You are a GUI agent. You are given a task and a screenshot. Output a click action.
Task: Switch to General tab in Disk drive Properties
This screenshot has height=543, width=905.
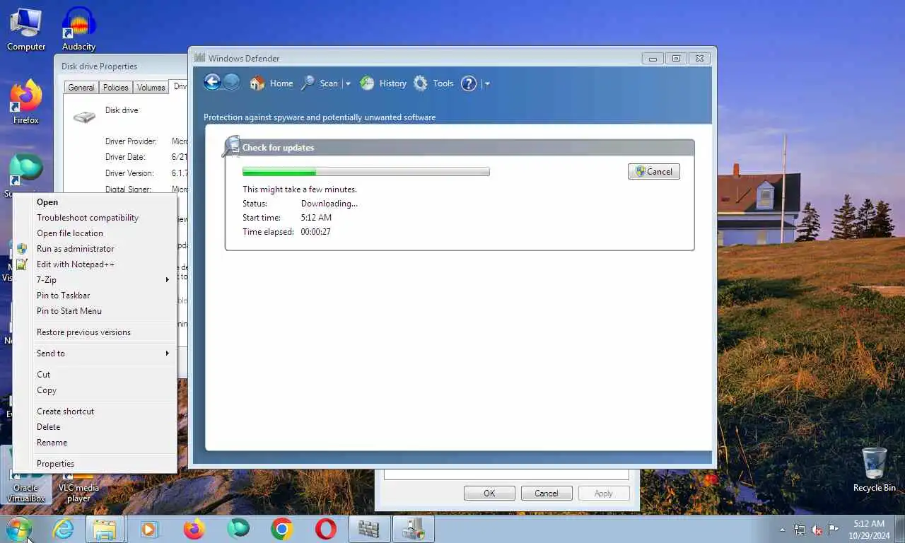point(81,88)
